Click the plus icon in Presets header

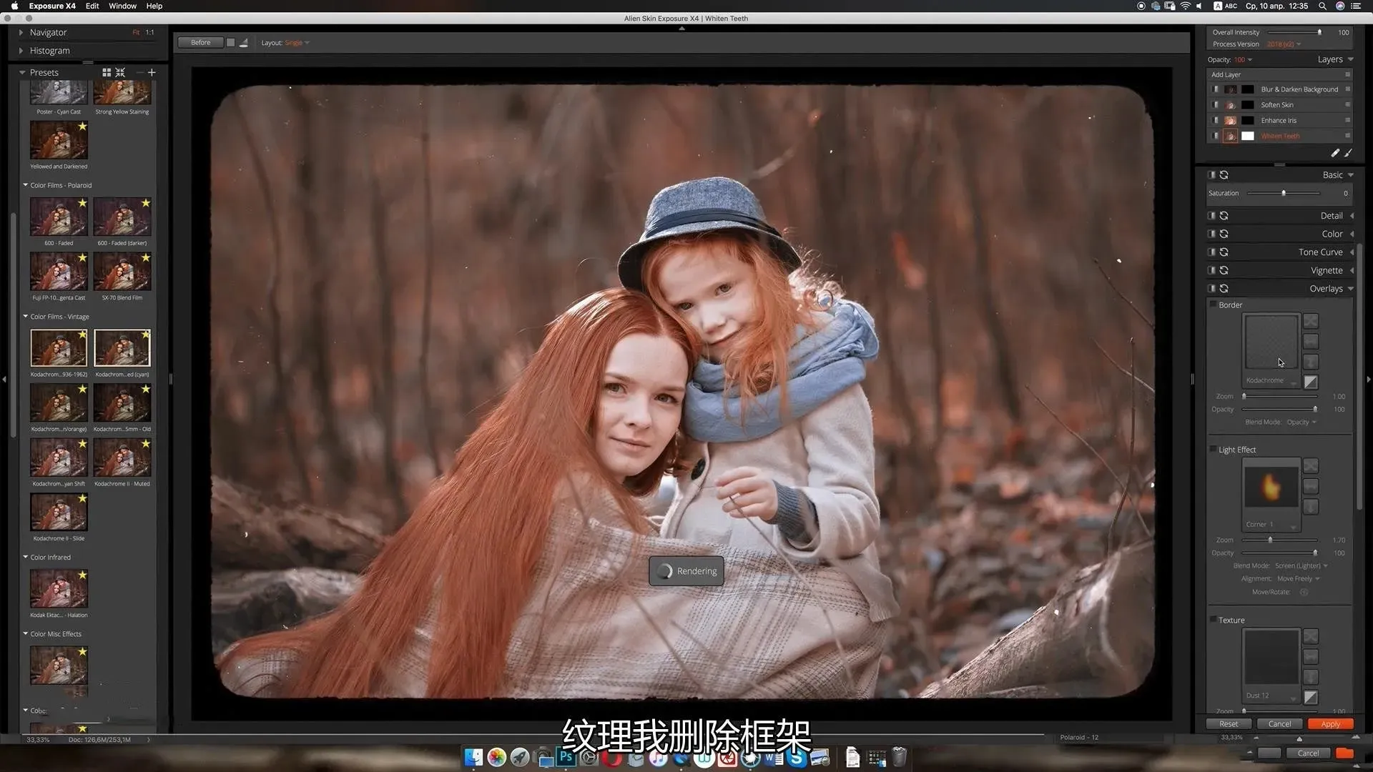click(152, 72)
